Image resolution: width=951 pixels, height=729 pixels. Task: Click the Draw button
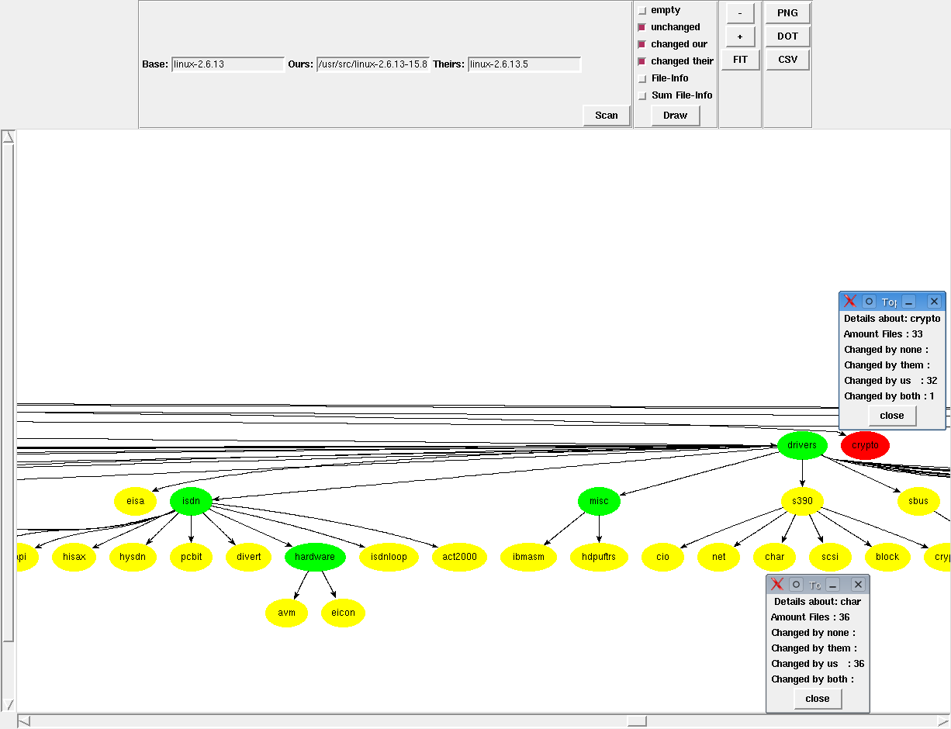coord(675,116)
